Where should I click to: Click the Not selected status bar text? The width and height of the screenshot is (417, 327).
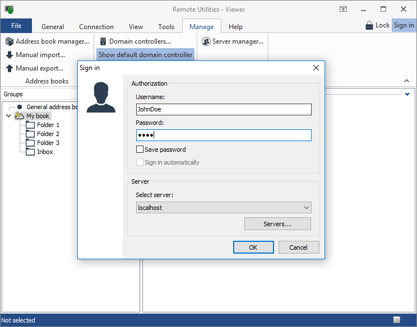[x=18, y=320]
